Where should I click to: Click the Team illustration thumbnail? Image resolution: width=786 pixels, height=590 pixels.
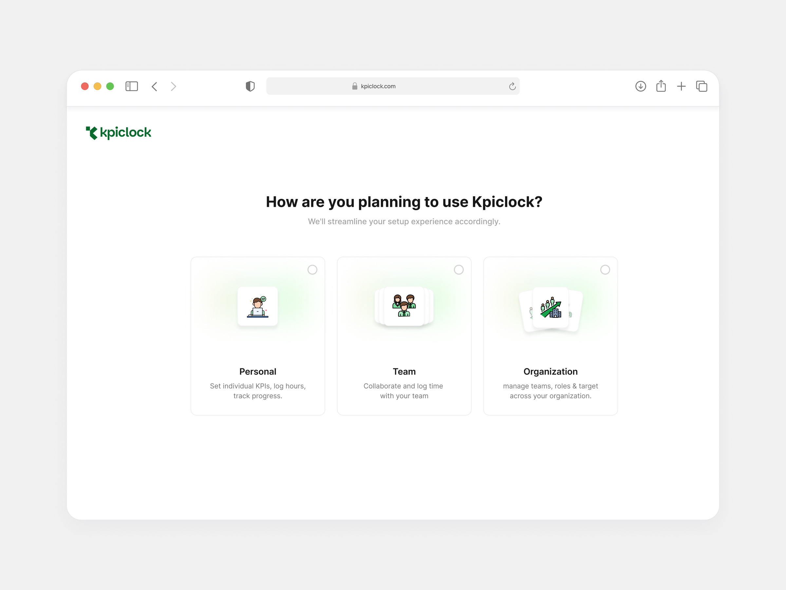(404, 306)
